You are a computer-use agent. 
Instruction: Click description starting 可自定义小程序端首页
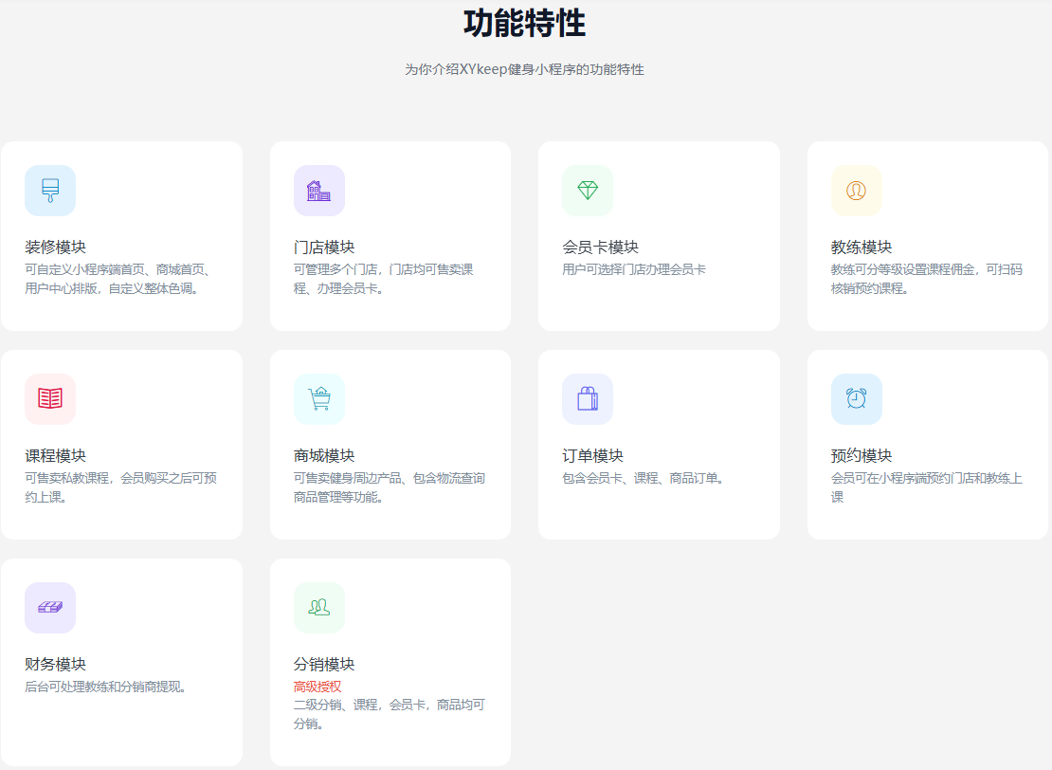120,279
